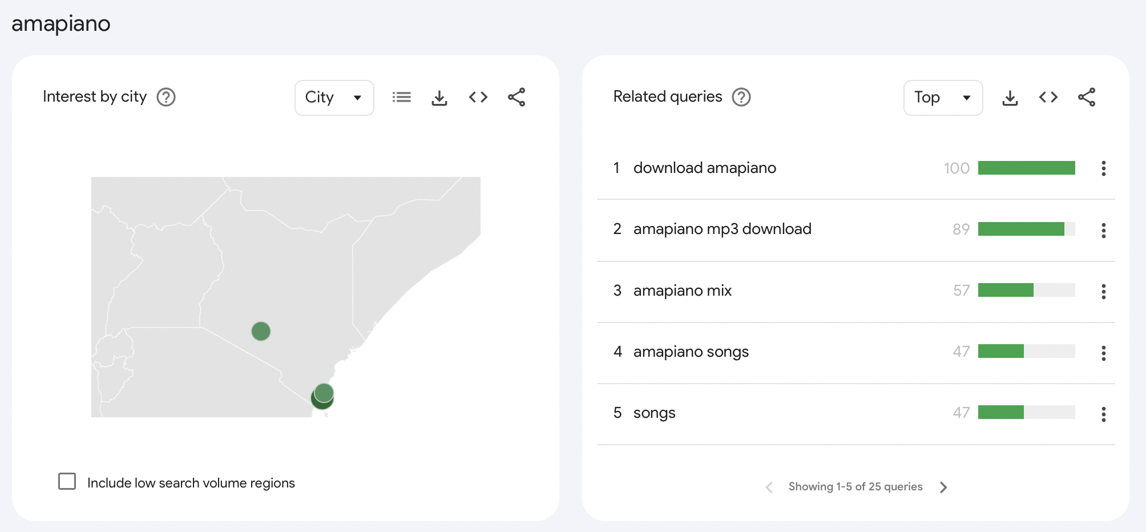1146x532 pixels.
Task: Open Related queries help icon
Action: click(x=741, y=98)
